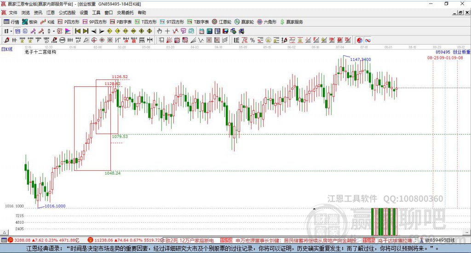The image size is (471, 253).
Task: Click the blue infinity symbol icon
Action: (368, 40)
